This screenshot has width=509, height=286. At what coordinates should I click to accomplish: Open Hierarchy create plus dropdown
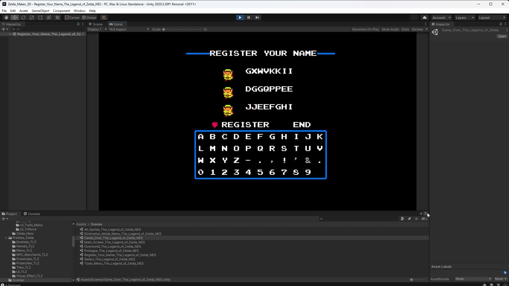coord(4,29)
